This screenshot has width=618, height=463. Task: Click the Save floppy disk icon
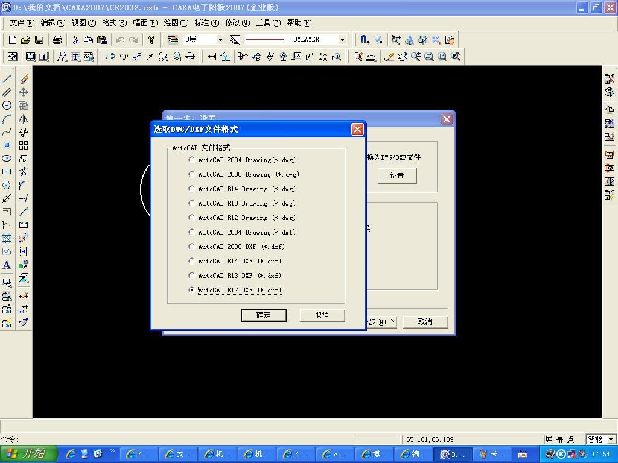click(x=39, y=39)
